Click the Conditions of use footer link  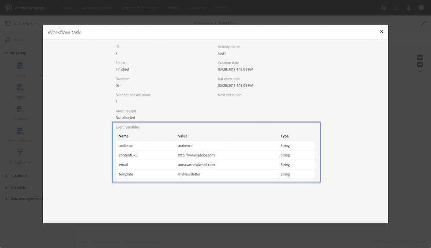[x=106, y=242]
